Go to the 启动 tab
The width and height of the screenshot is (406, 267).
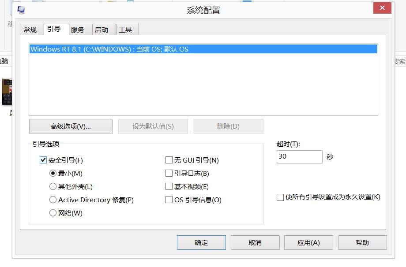click(x=104, y=30)
